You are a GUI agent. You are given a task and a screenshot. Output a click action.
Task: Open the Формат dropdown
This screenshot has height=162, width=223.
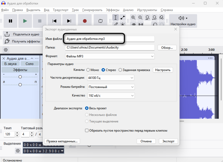pos(109,56)
